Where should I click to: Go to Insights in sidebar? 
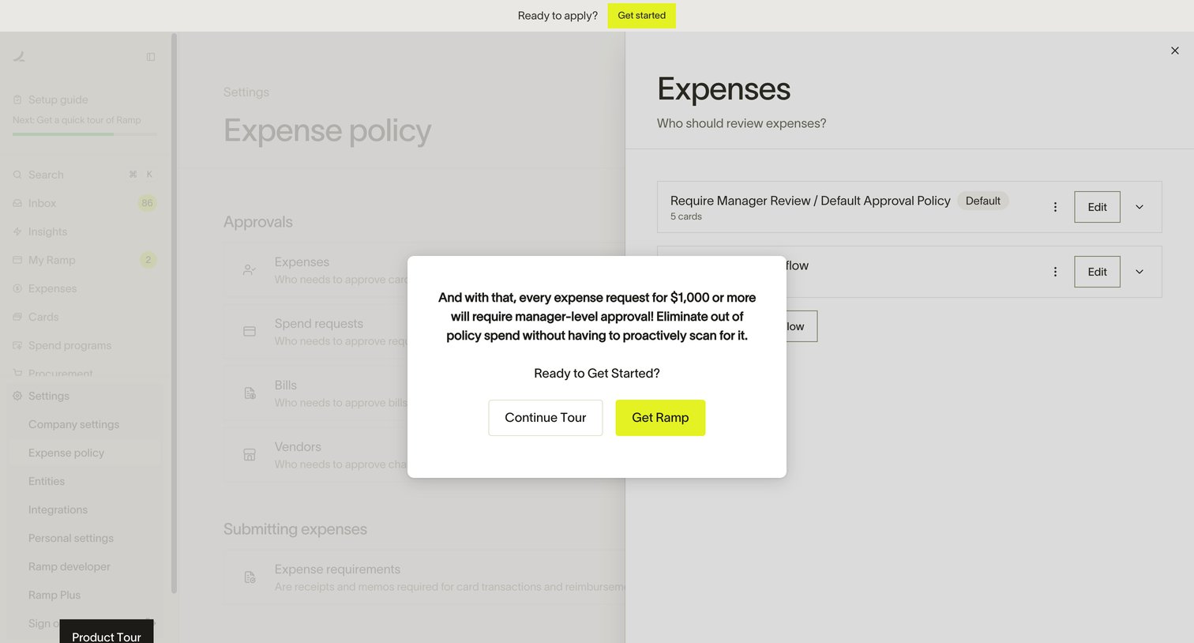[x=84, y=231]
